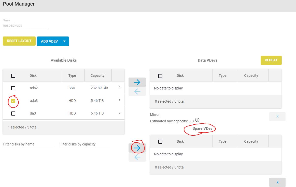Click the REPEAT button
Viewport: 296px width, 187px height.
point(271,60)
